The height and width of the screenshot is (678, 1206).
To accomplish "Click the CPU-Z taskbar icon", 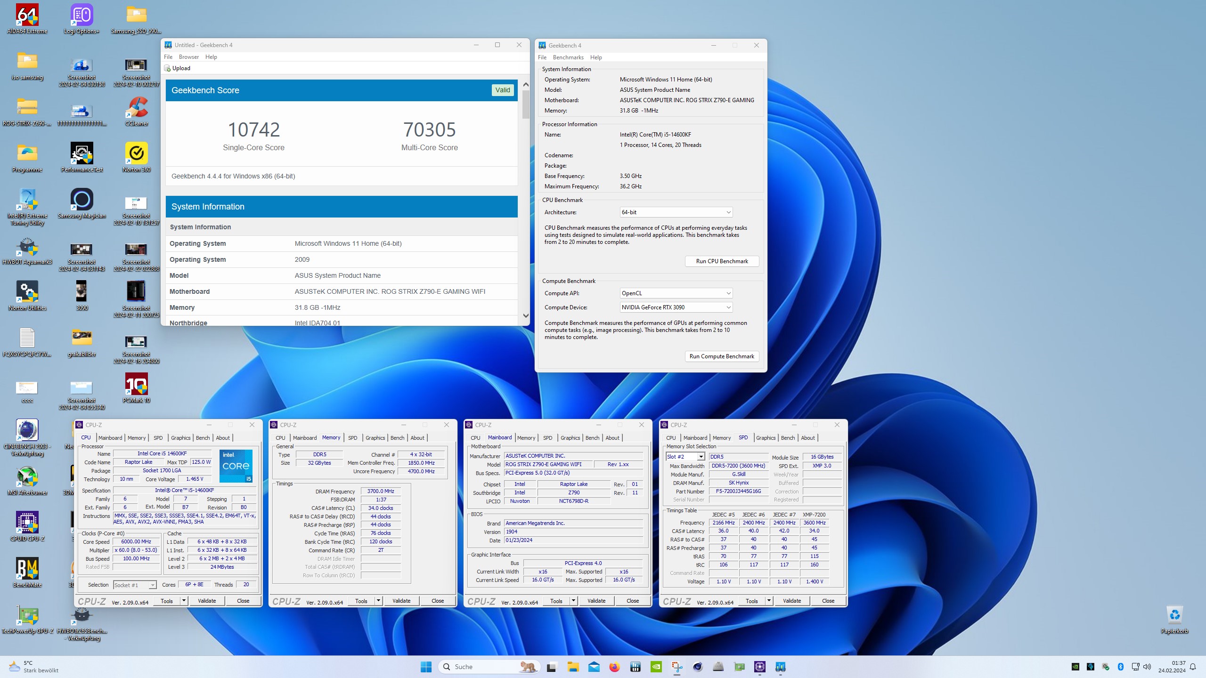I will 760,667.
